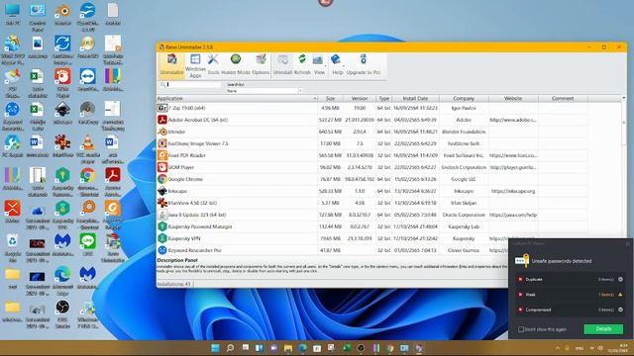Open Windows Apps in Revo toolbar

(x=195, y=66)
